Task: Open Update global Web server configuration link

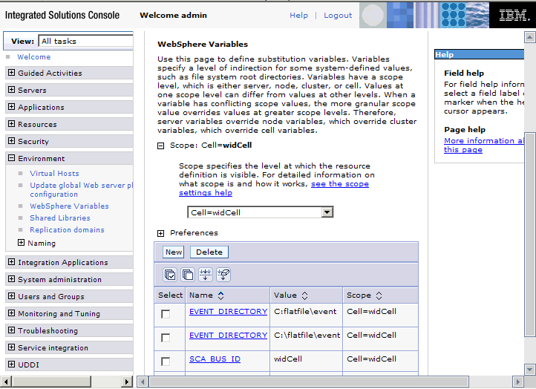Action: click(82, 190)
